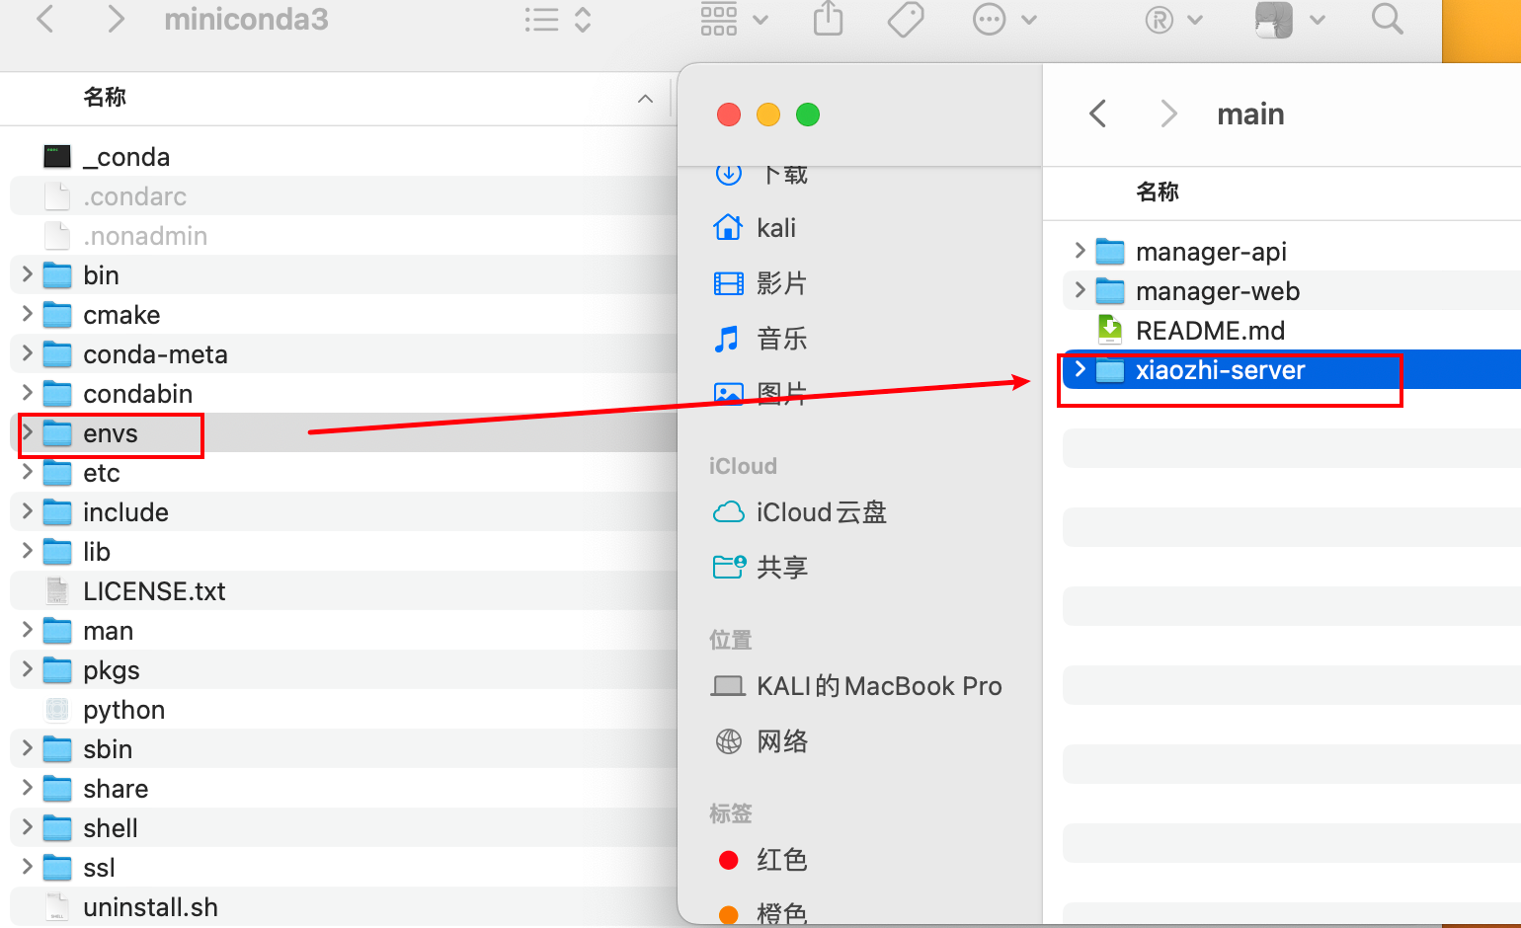Screen dimensions: 1521x928
Task: Select the envs folder icon
Action: coord(57,433)
